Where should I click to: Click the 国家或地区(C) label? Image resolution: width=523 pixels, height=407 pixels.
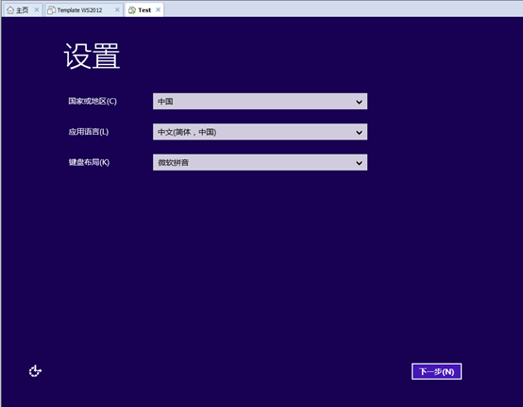93,101
